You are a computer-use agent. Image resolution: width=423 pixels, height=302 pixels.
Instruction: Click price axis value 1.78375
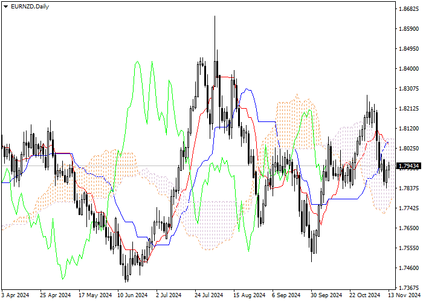coord(408,188)
